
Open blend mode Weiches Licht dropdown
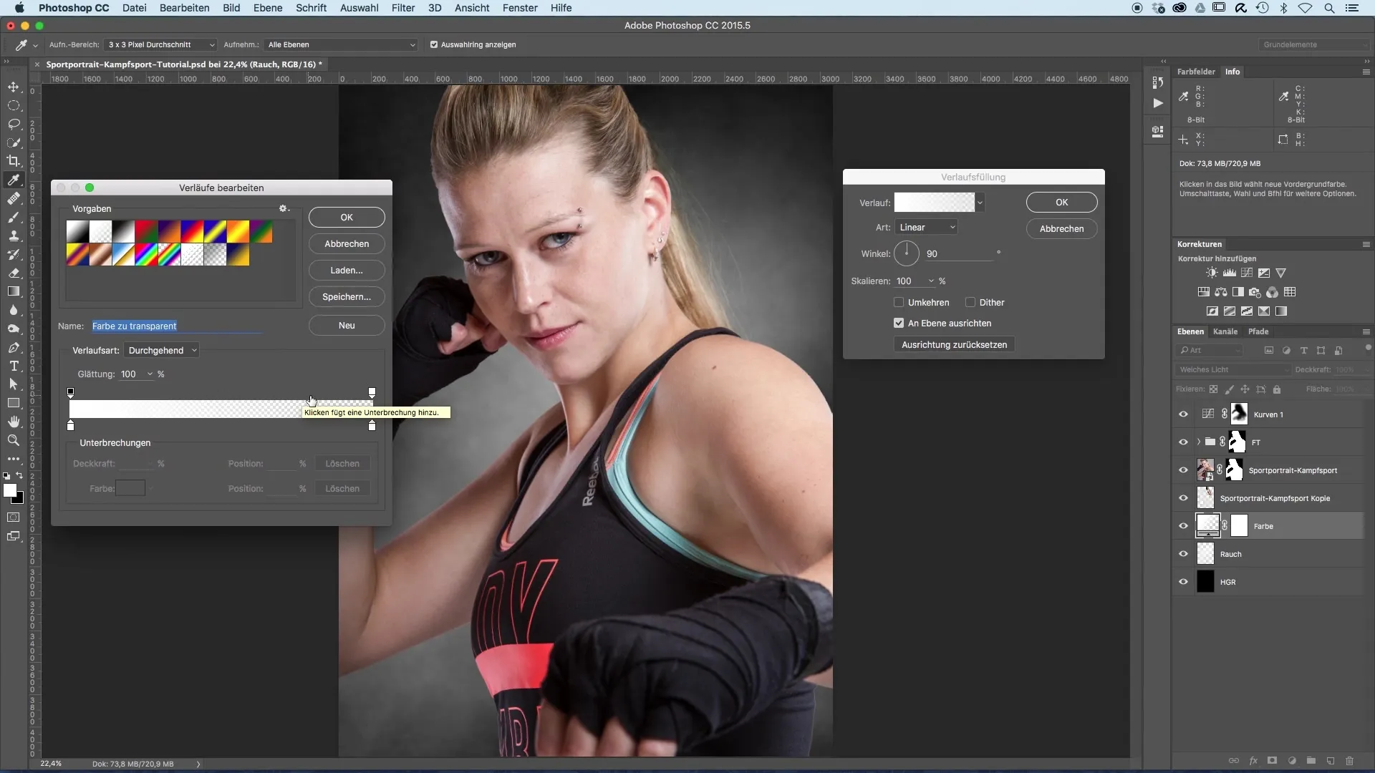pyautogui.click(x=1232, y=369)
